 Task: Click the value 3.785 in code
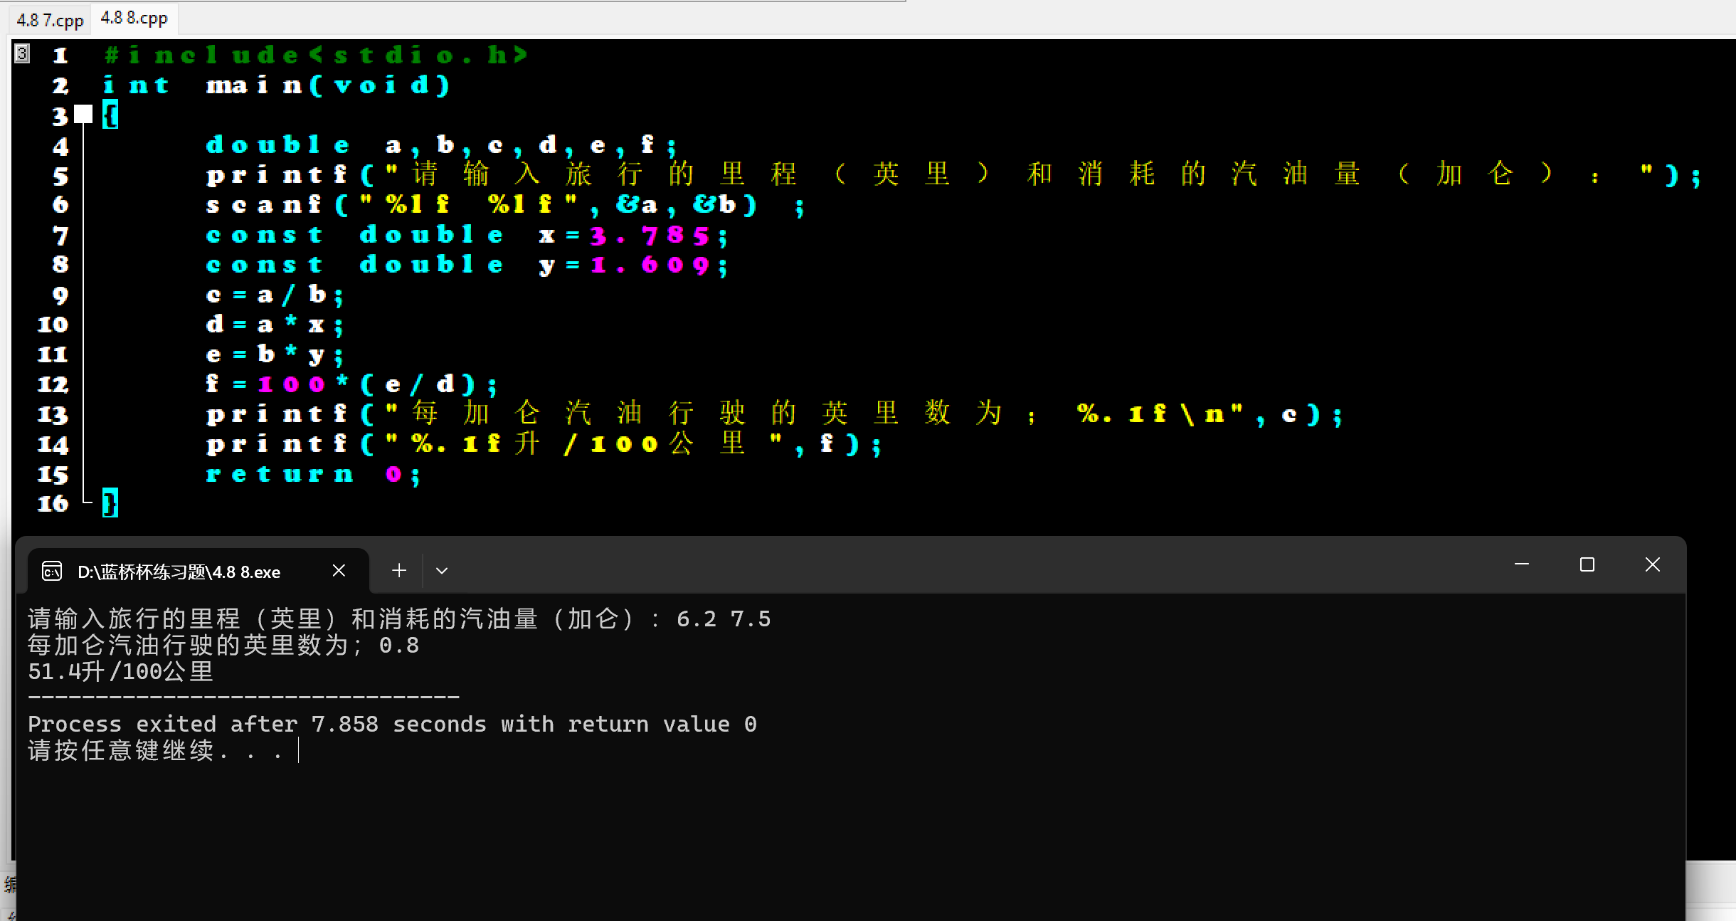(649, 235)
